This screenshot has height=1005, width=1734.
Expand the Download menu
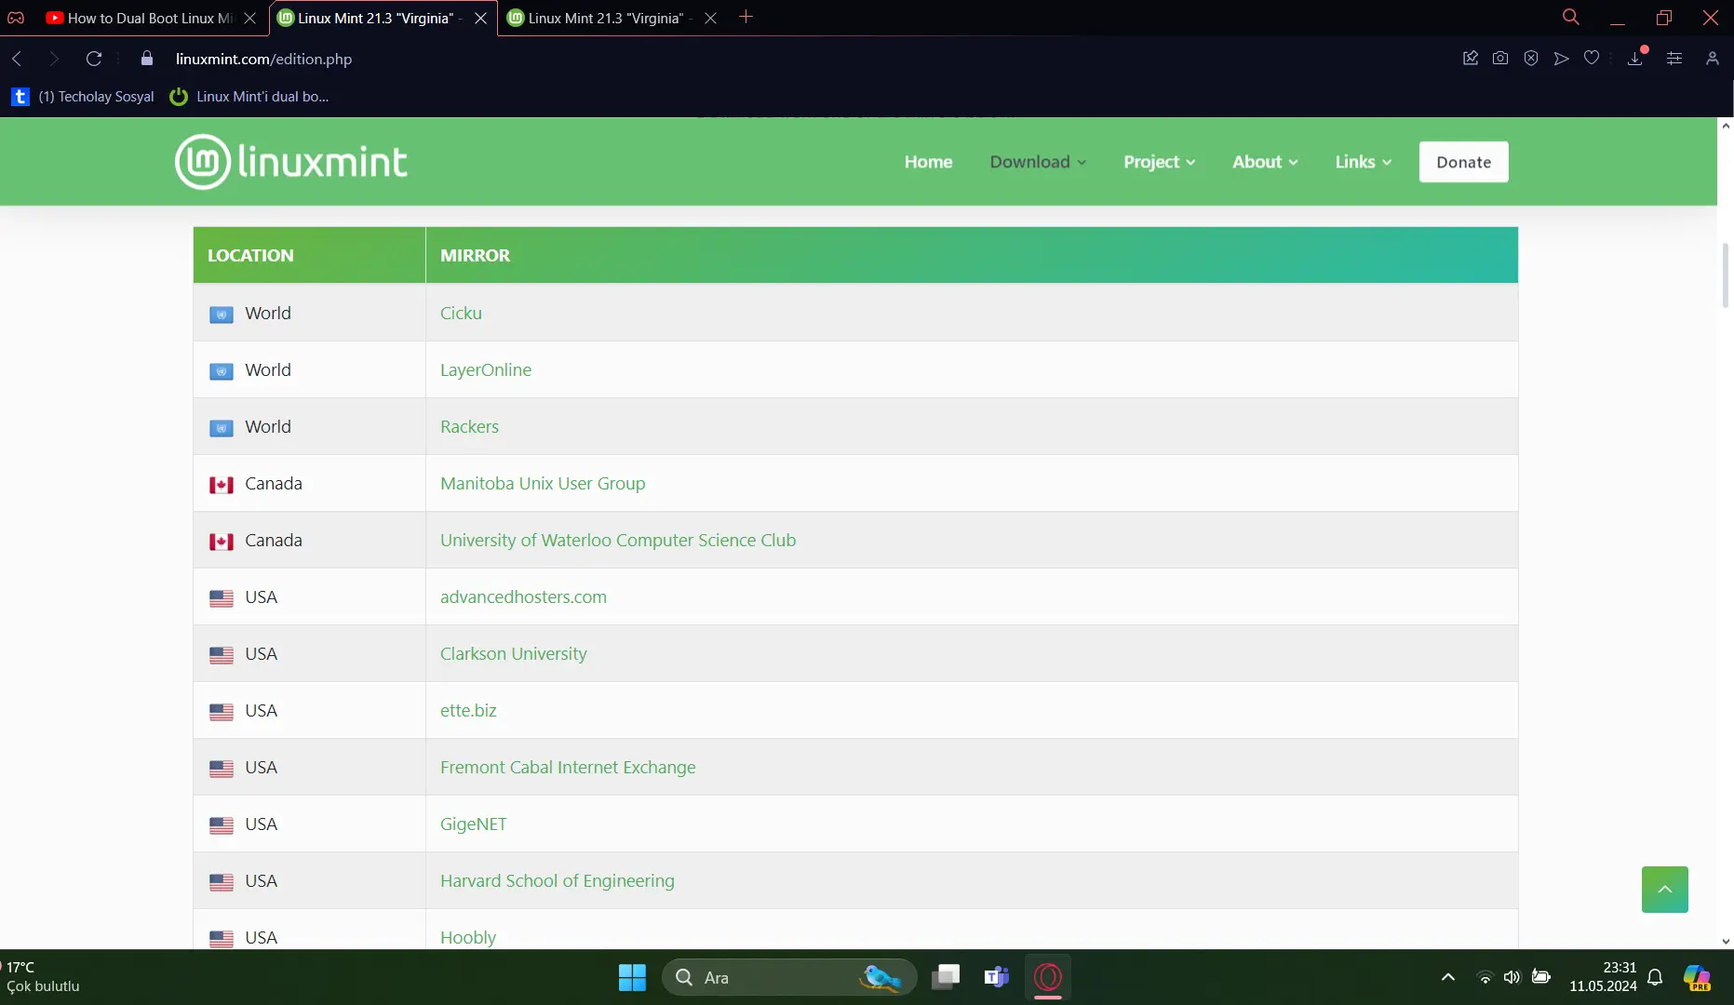pyautogui.click(x=1038, y=162)
